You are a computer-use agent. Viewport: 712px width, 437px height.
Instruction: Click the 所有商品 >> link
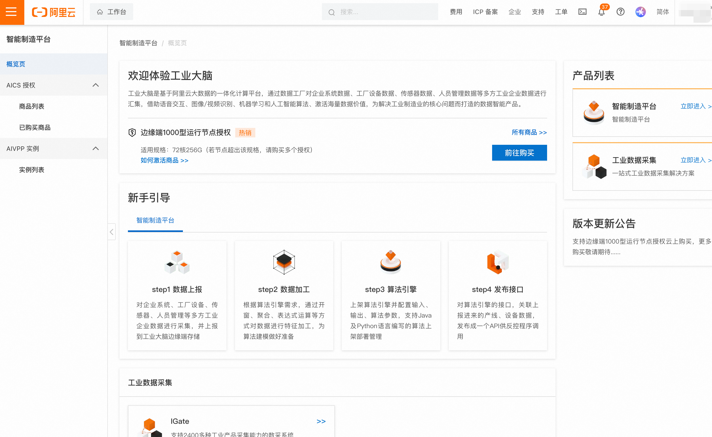pyautogui.click(x=529, y=132)
